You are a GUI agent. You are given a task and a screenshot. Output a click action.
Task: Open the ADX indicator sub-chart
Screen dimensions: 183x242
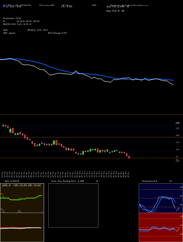pos(22,198)
